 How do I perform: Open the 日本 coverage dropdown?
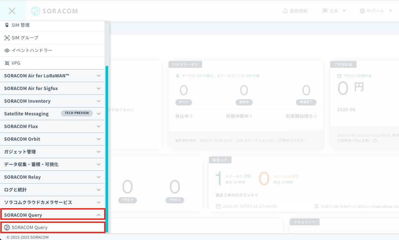[334, 11]
